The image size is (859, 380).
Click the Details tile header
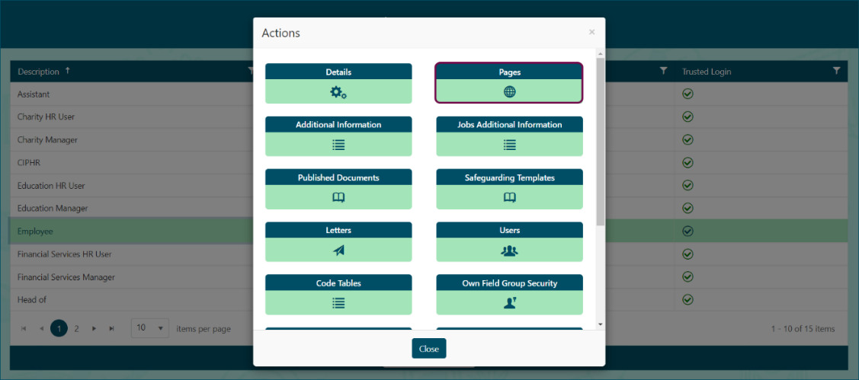click(338, 72)
